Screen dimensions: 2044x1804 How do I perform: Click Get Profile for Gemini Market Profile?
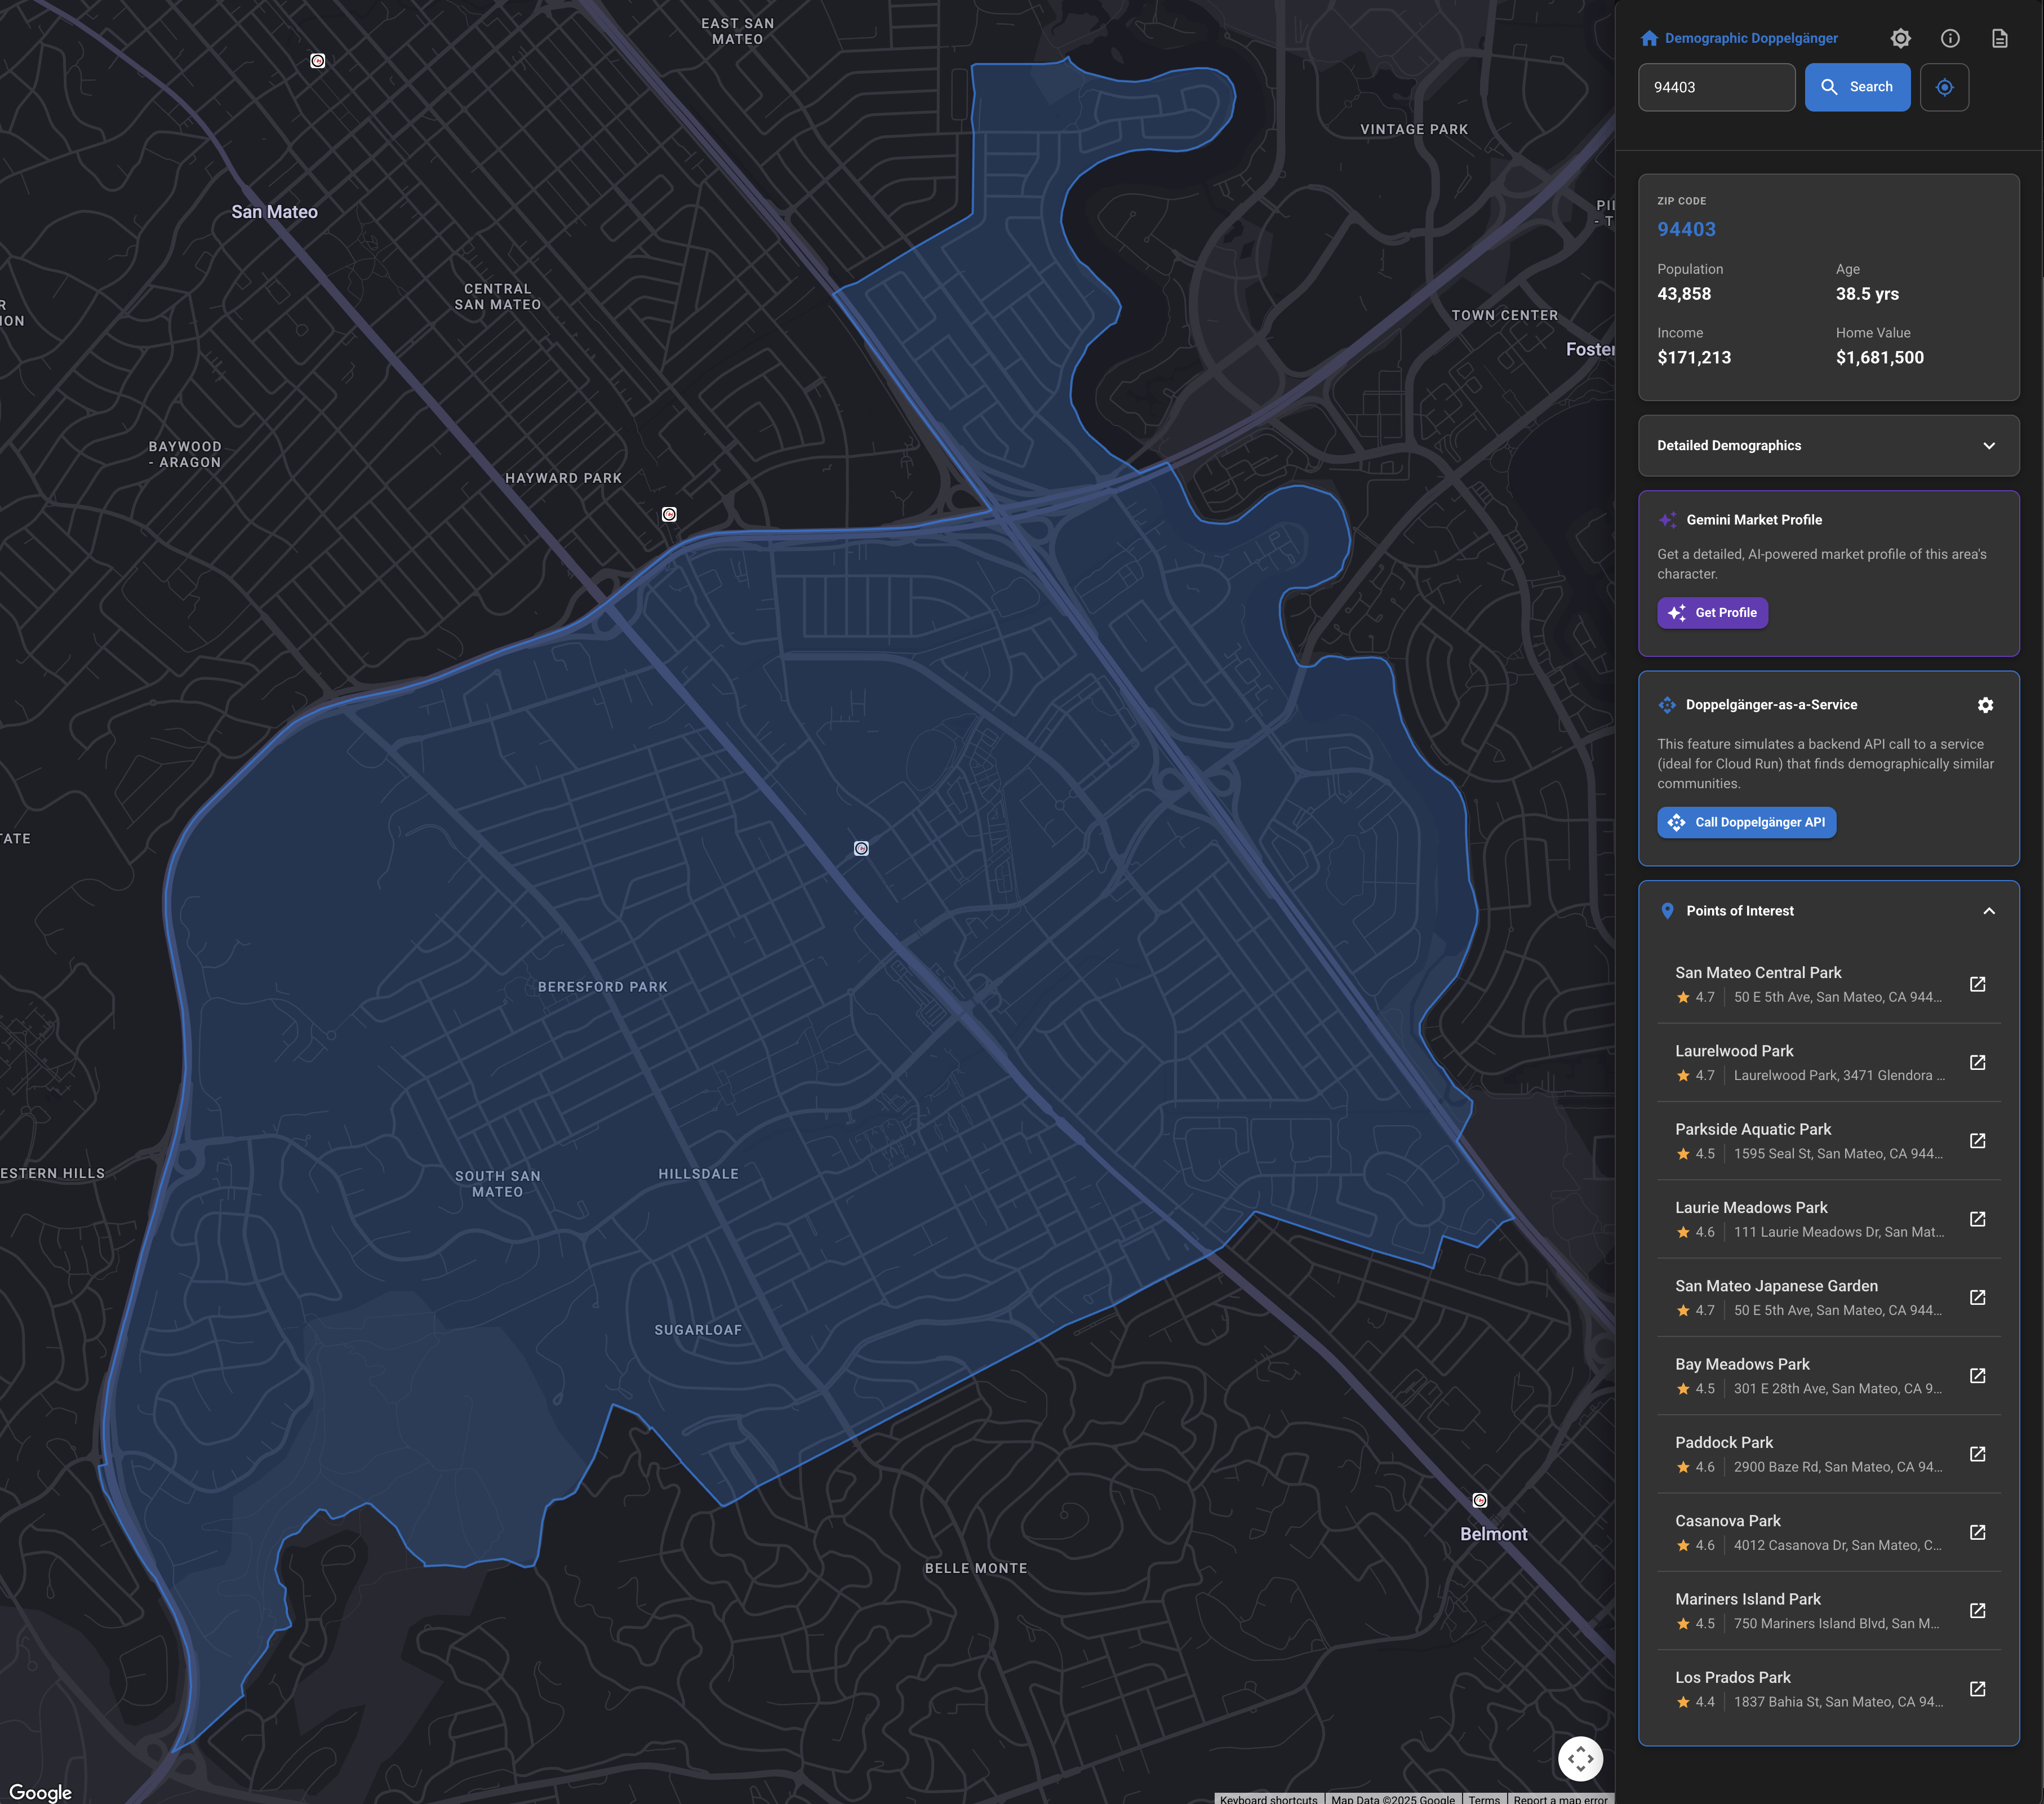[1712, 613]
